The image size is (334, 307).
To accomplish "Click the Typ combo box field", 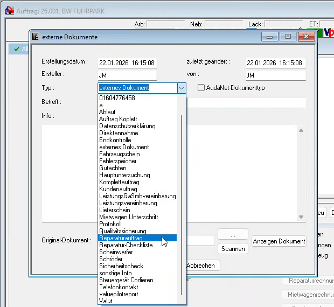I will (137, 88).
